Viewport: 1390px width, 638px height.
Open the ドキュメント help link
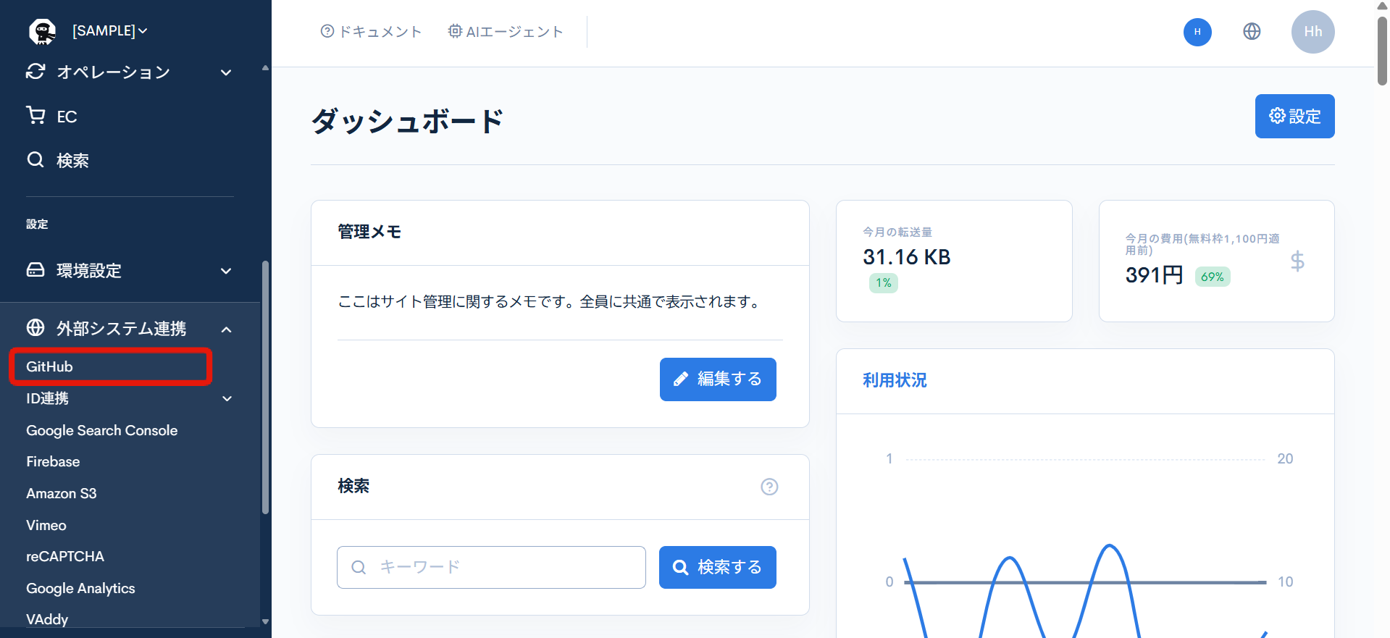pyautogui.click(x=371, y=31)
